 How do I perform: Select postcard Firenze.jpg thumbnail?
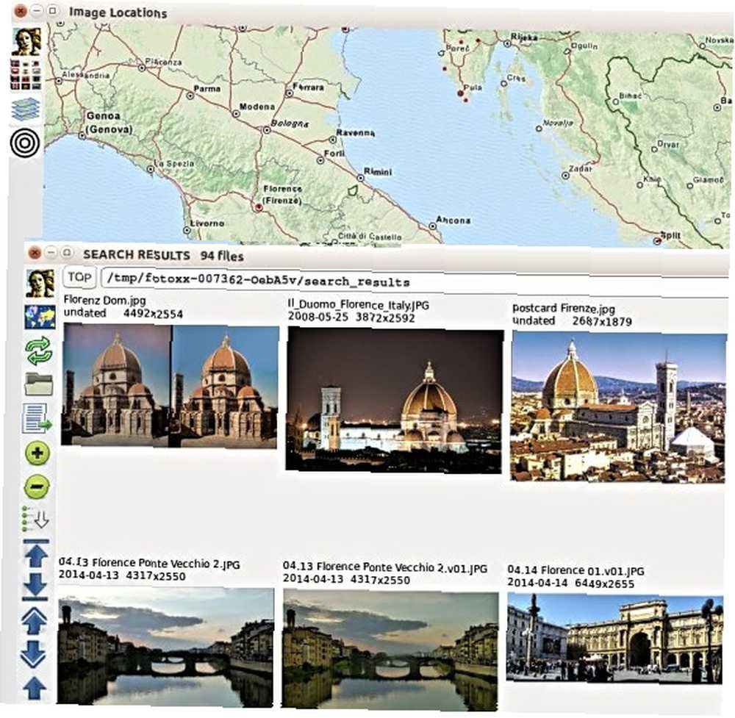pos(618,406)
